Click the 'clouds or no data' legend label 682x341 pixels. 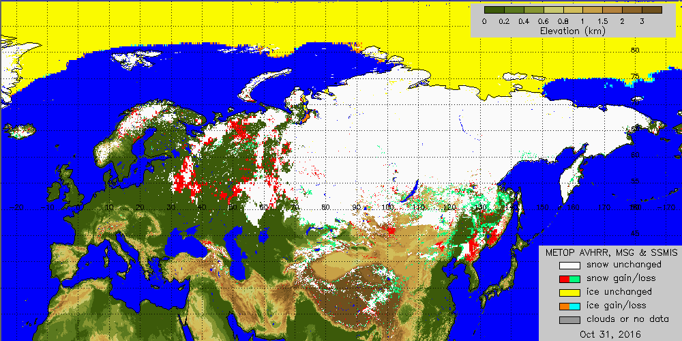tap(627, 320)
